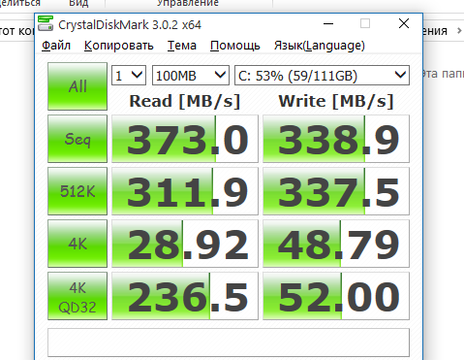Viewport: 464px width, 360px height.
Task: Open the Тема menu
Action: click(182, 46)
